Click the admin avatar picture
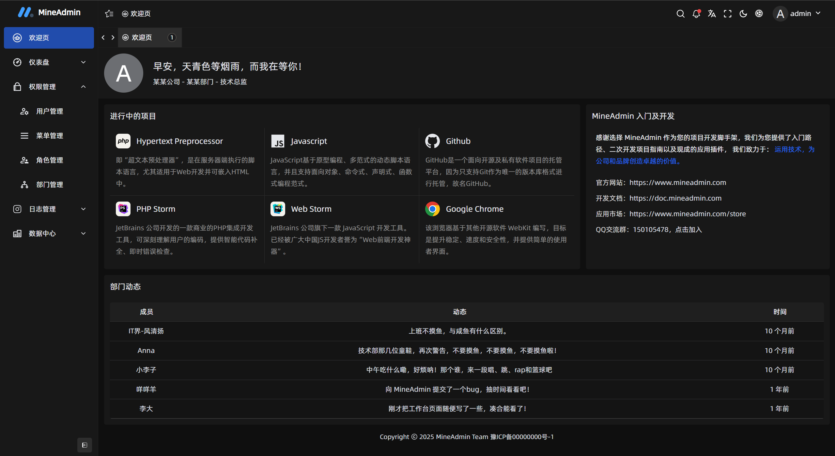This screenshot has width=835, height=456. pyautogui.click(x=780, y=13)
